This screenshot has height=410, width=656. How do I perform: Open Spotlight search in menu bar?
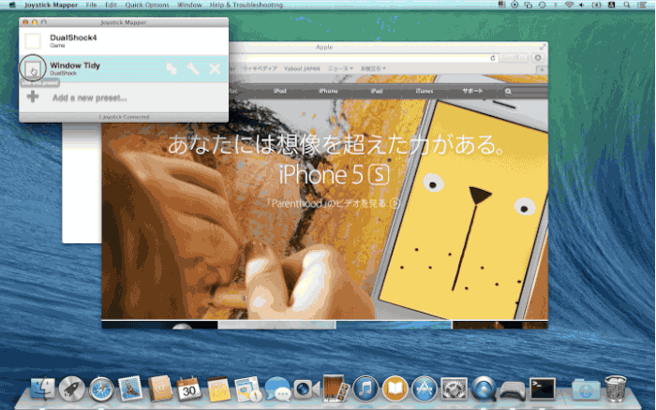[626, 5]
